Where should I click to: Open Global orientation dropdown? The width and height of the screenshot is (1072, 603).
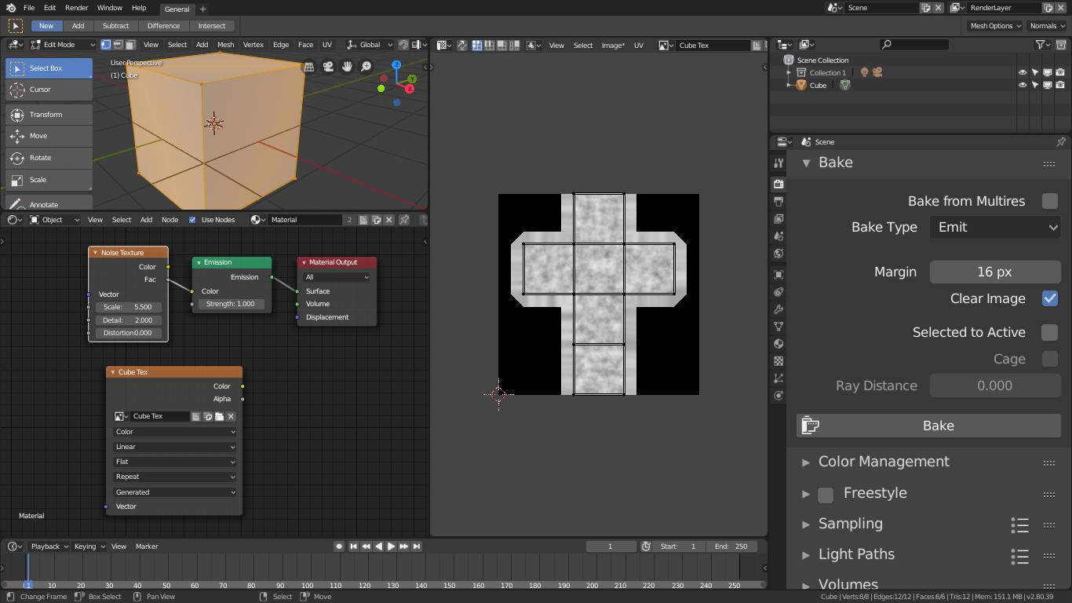(x=370, y=45)
